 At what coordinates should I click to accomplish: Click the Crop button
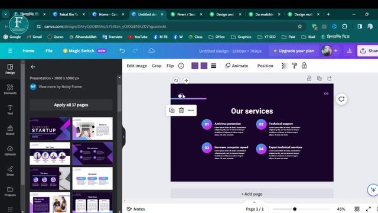[157, 66]
